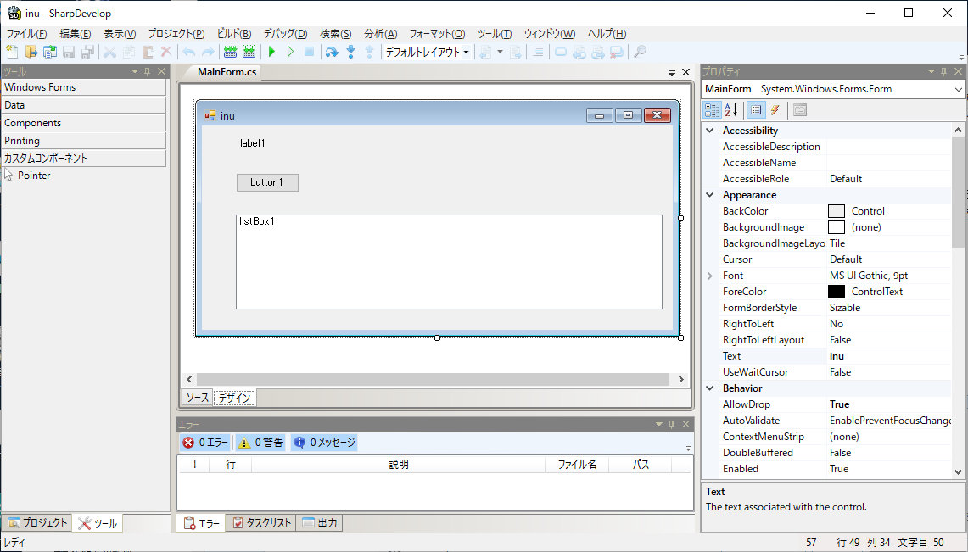The height and width of the screenshot is (552, 968).
Task: Expand the Font property entry
Action: coord(710,275)
